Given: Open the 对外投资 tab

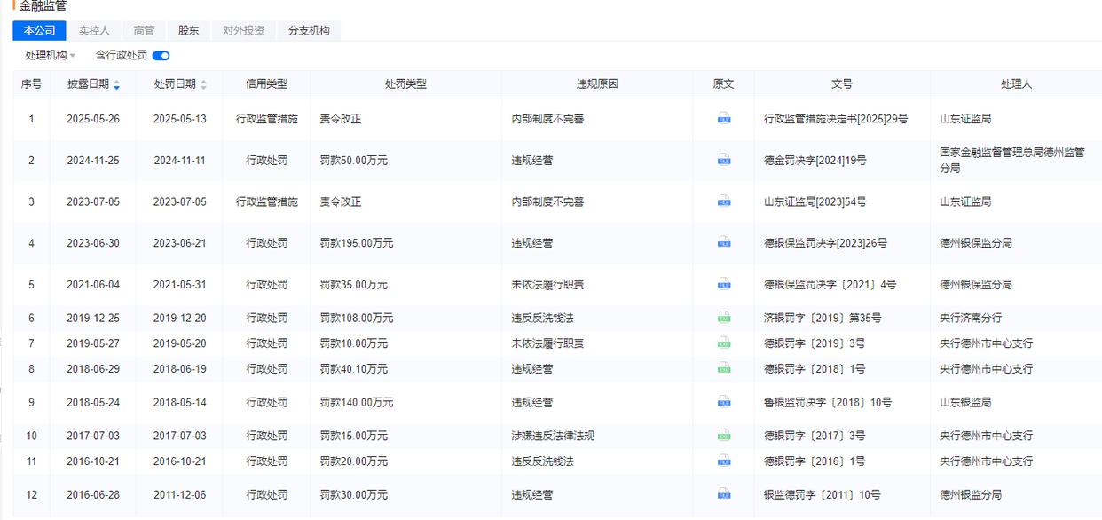Looking at the screenshot, I should click(245, 29).
